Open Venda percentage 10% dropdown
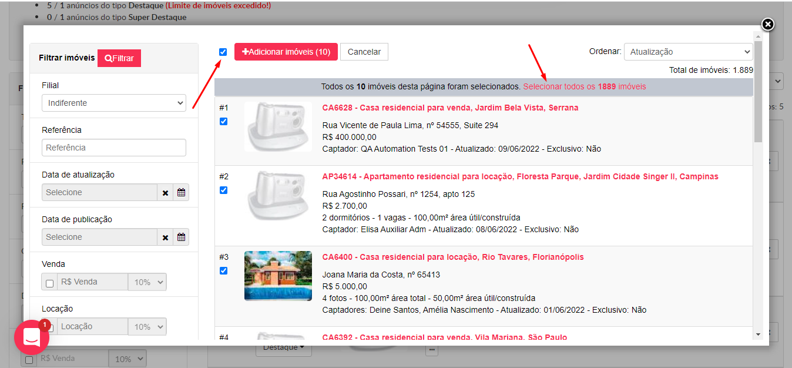 coord(147,282)
